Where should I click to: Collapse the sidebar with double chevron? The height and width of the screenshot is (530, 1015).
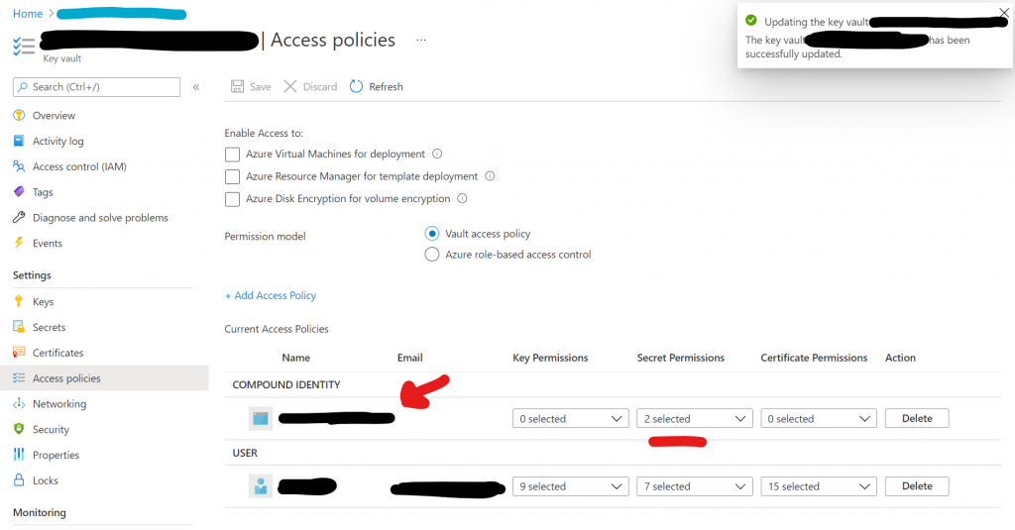196,87
